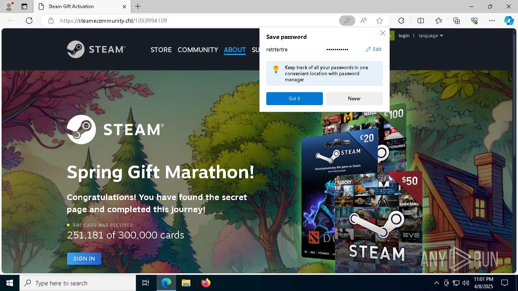This screenshot has width=518, height=291.
Task: Show hidden tray icons chevron
Action: pyautogui.click(x=436, y=283)
